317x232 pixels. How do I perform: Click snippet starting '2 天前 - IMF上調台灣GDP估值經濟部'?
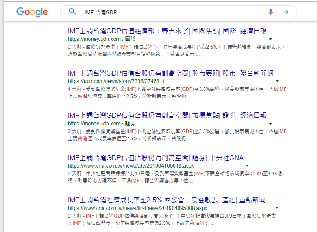click(172, 219)
